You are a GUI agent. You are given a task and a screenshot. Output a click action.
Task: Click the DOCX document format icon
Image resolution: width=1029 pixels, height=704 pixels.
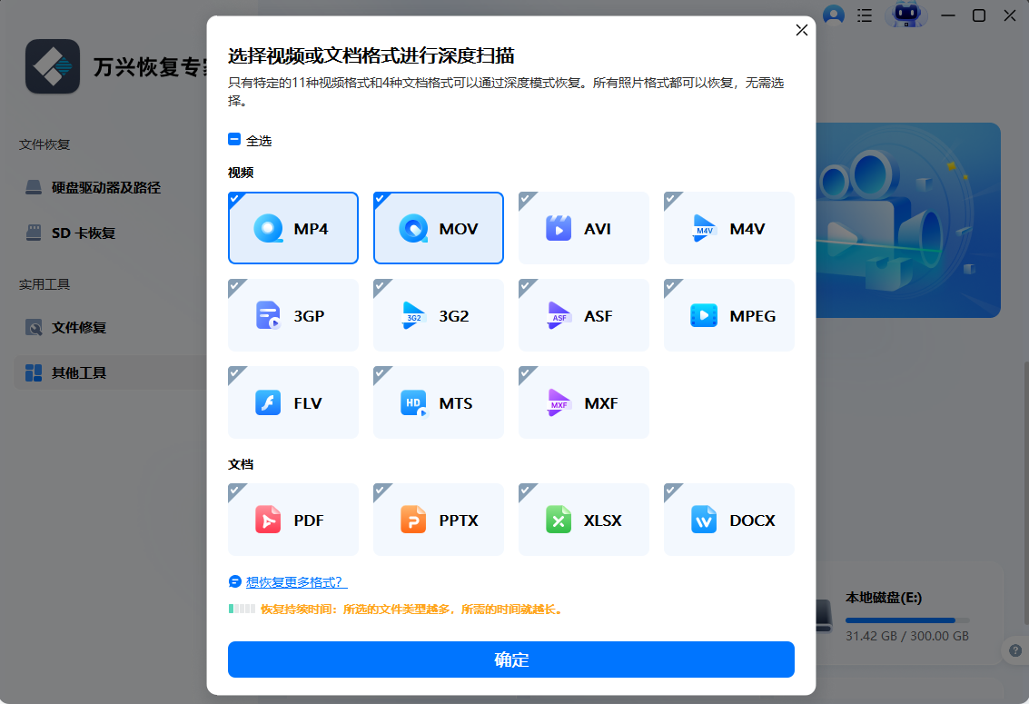coord(728,520)
